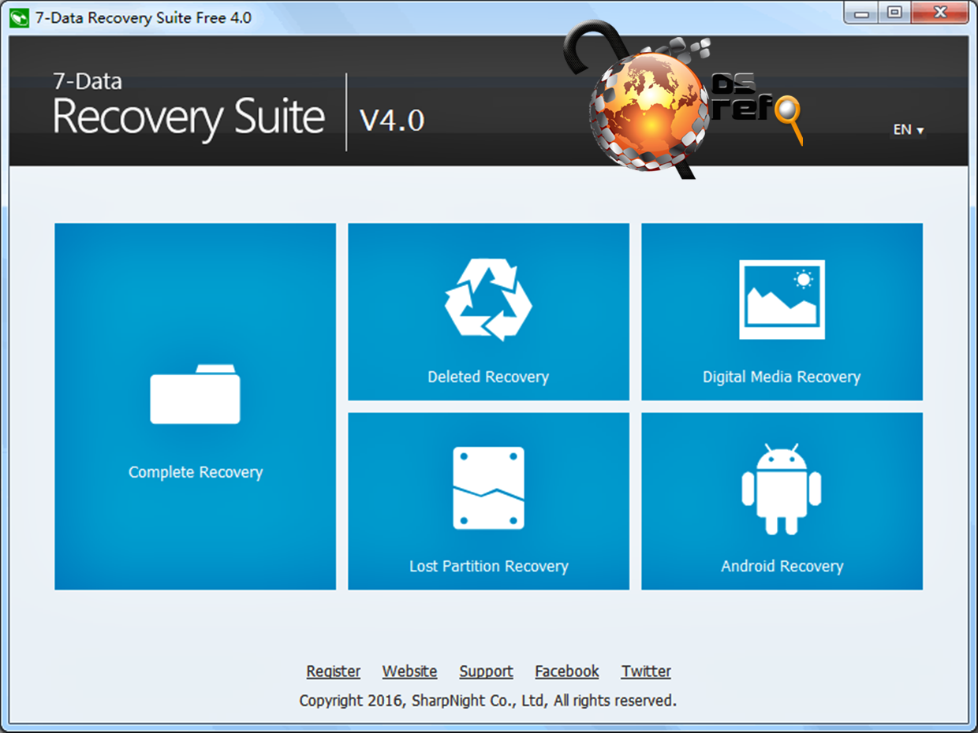Launch Android Recovery robot icon

pos(782,489)
